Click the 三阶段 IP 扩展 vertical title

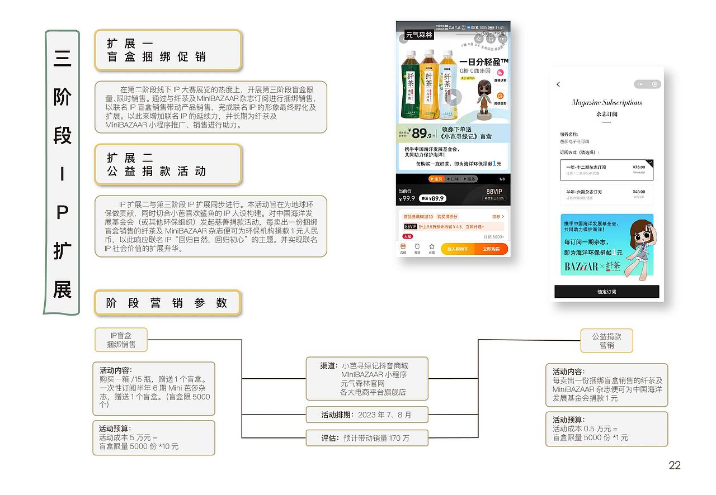pyautogui.click(x=62, y=172)
